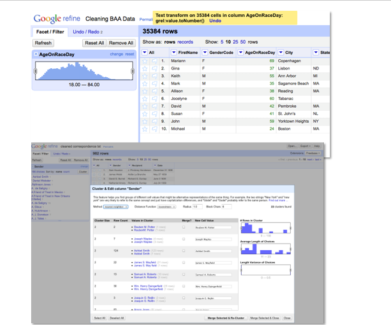The width and height of the screenshot is (391, 325).
Task: Open the AgeOnRaceDay column dropdown
Action: pyautogui.click(x=240, y=52)
